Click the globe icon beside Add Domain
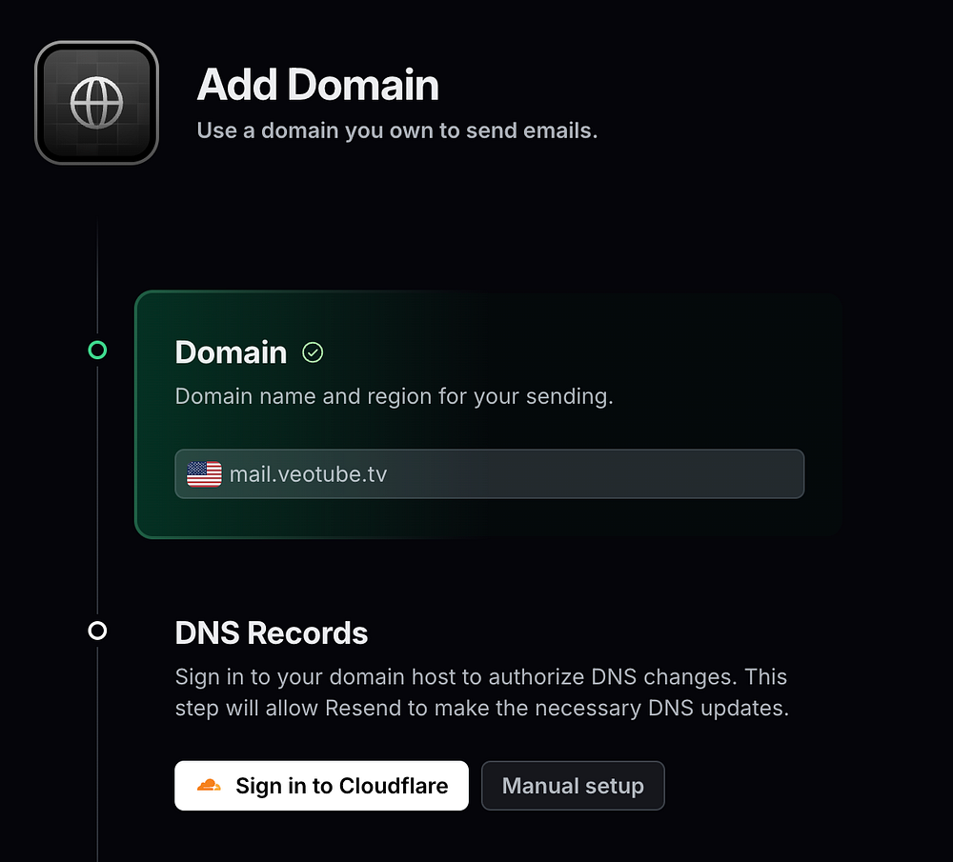 coord(96,103)
